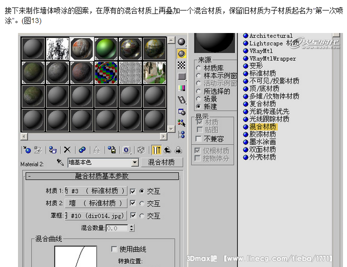The width and height of the screenshot is (347, 267).
Task: Select 材质 2 交互 radio button
Action: (x=142, y=203)
